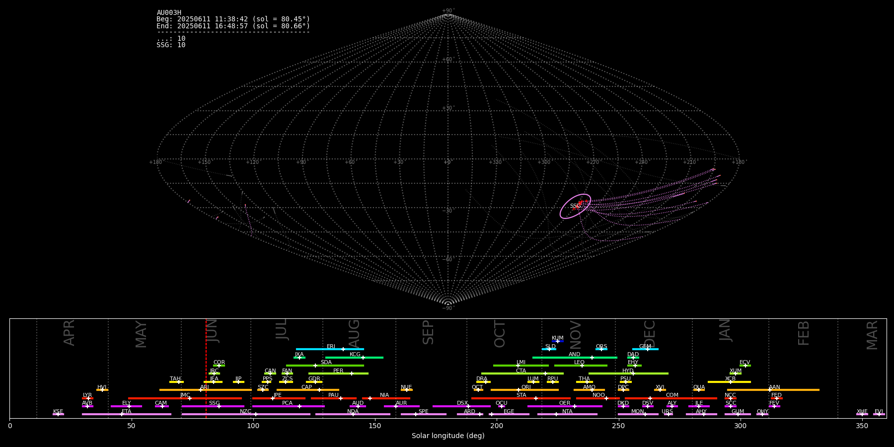894x447 pixels.
Task: Click the NOV month label
Action: (575, 335)
